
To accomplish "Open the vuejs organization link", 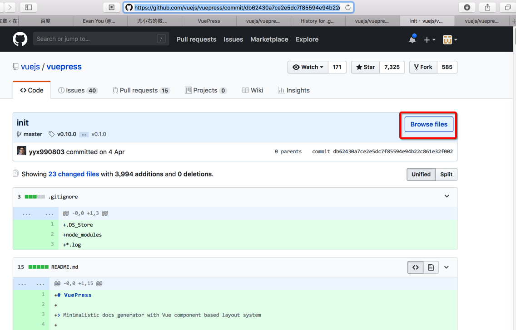I will tap(30, 67).
